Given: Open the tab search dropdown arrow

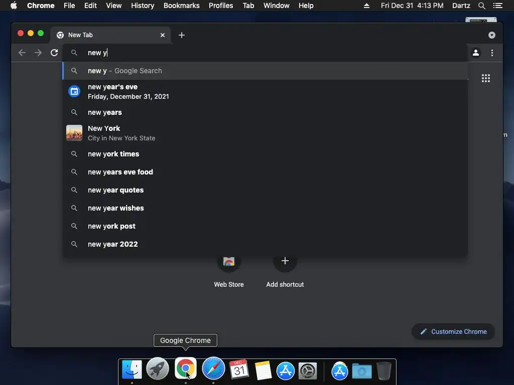Looking at the screenshot, I should click(492, 35).
